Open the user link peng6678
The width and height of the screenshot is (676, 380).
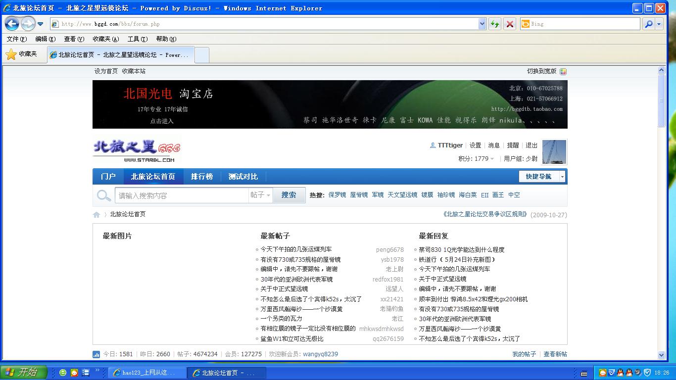(x=390, y=250)
